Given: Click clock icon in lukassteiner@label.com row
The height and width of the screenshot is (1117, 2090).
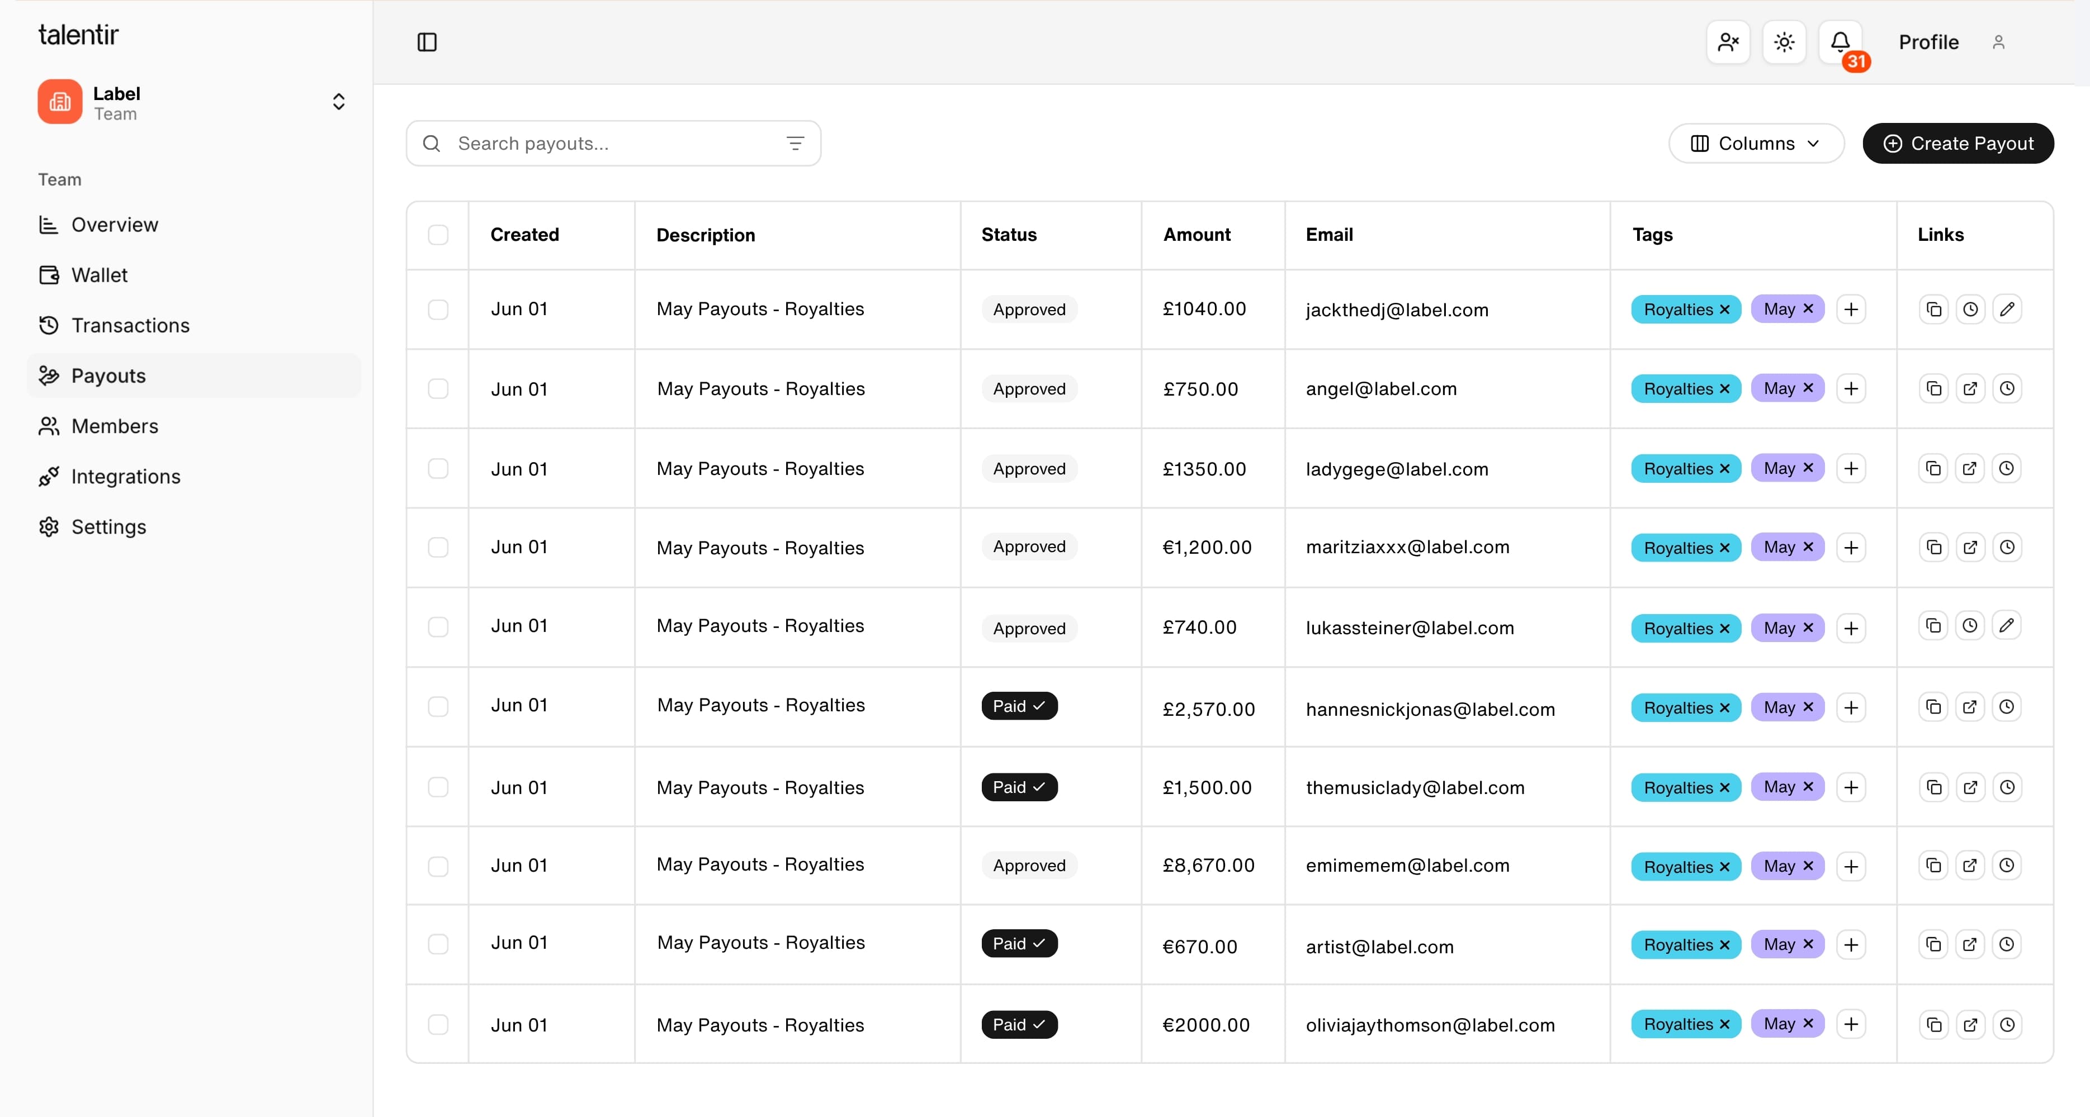Looking at the screenshot, I should 1970,625.
